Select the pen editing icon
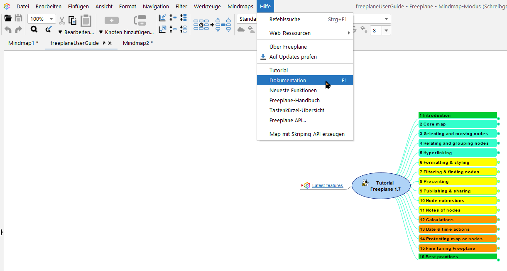507x271 pixels. coord(49,29)
